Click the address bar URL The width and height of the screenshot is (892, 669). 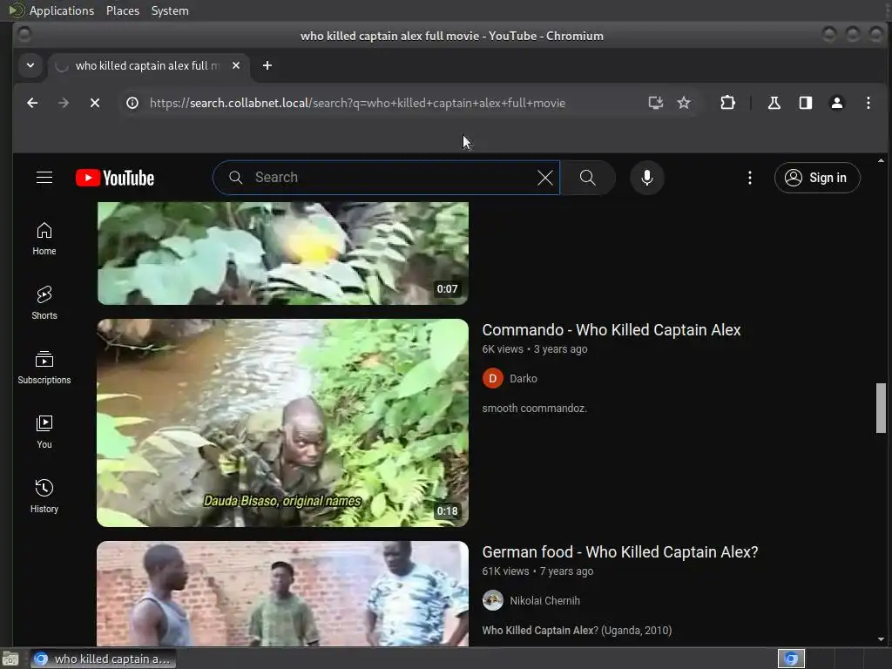tap(357, 103)
